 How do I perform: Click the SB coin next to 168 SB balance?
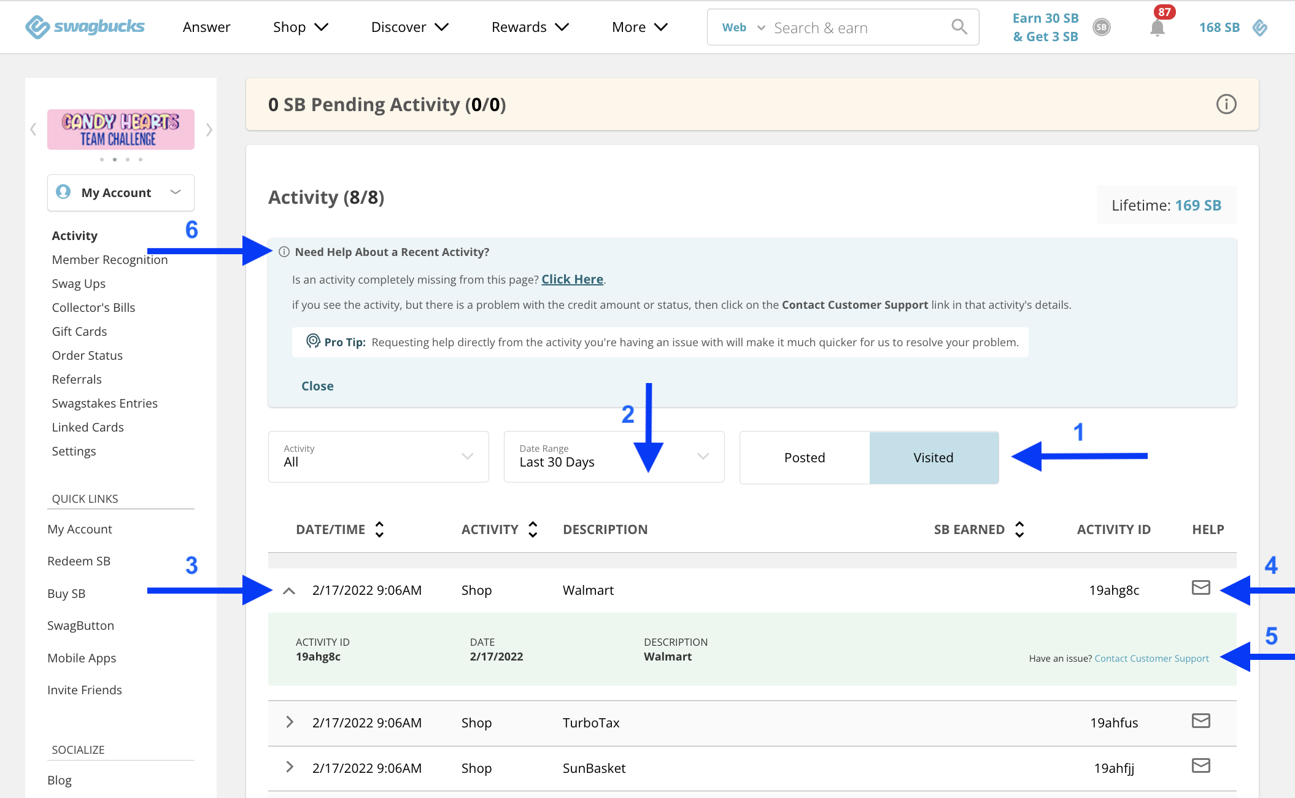tap(1259, 27)
